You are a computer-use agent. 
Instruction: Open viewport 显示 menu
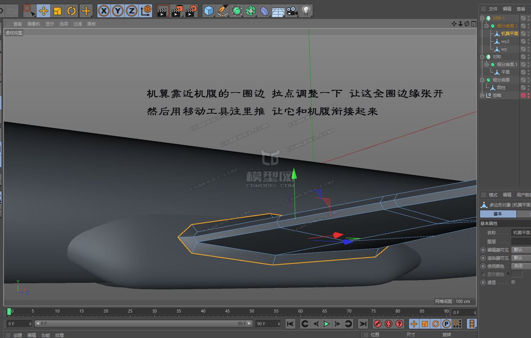tap(50, 24)
